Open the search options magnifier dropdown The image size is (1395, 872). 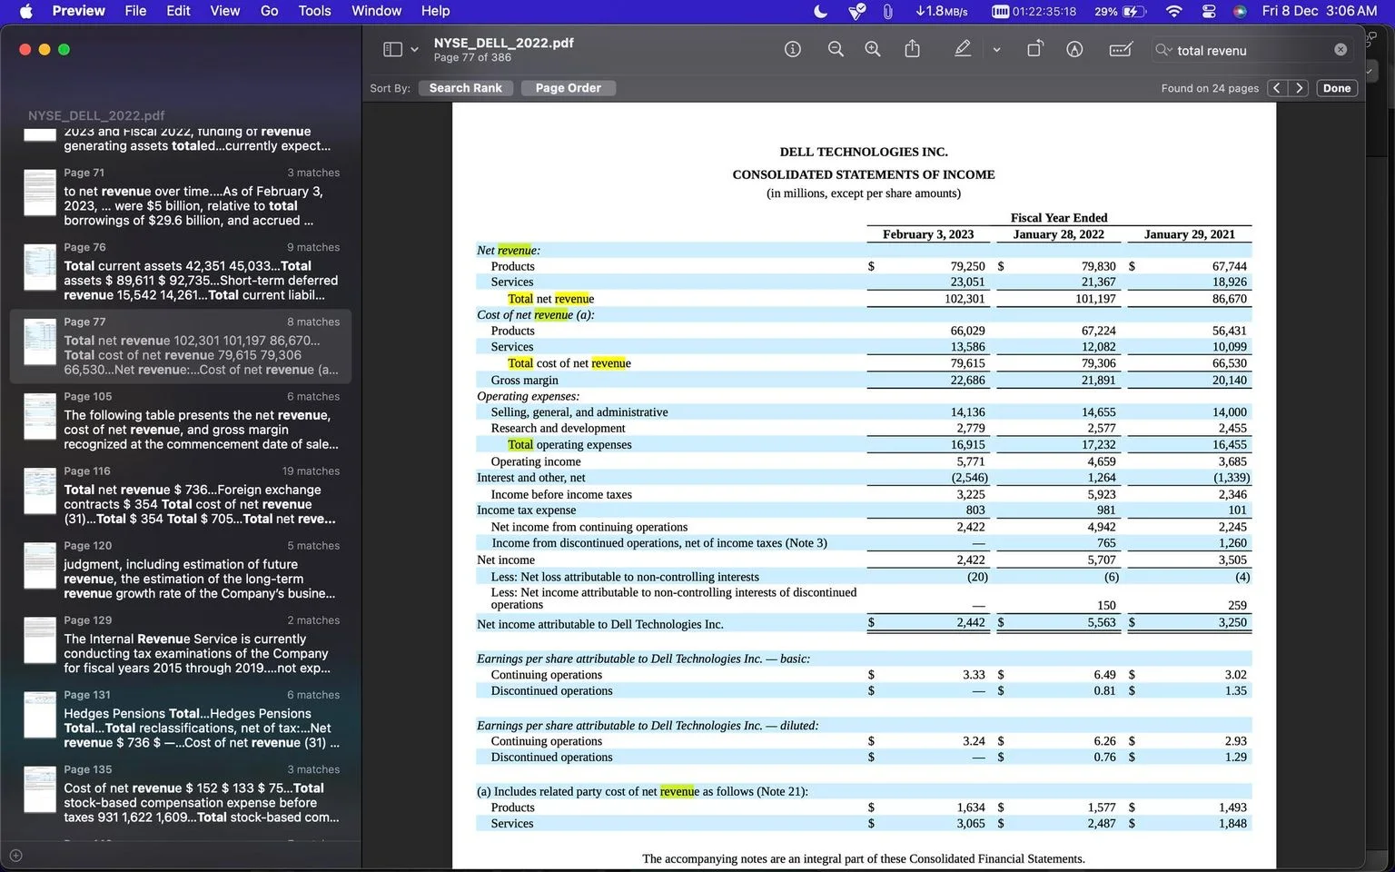(x=1163, y=50)
